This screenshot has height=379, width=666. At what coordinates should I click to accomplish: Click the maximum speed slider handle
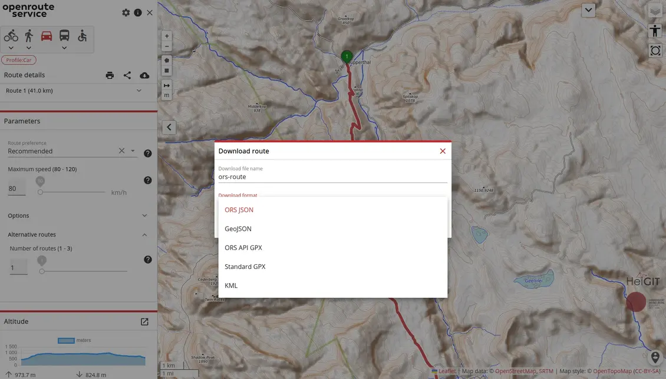40,192
